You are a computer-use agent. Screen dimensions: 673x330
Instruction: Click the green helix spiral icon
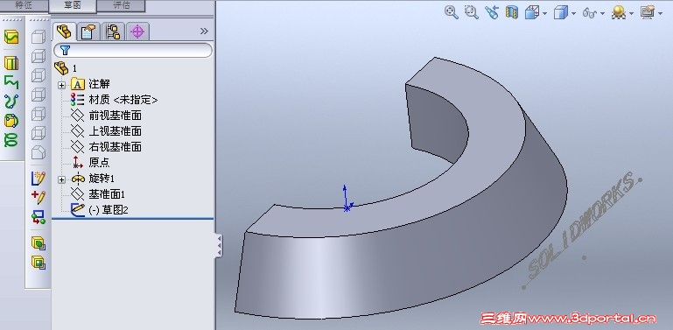[x=11, y=140]
